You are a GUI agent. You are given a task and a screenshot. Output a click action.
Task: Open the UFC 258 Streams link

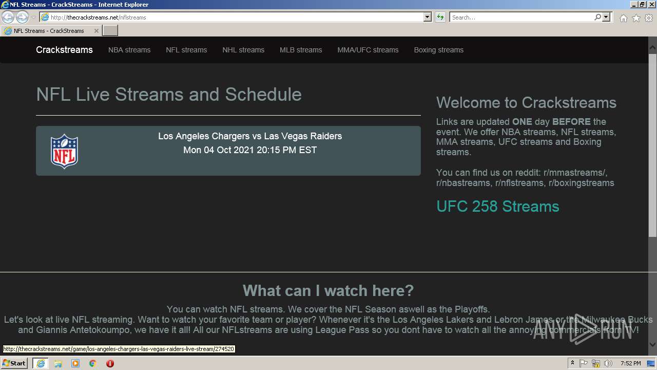point(497,207)
